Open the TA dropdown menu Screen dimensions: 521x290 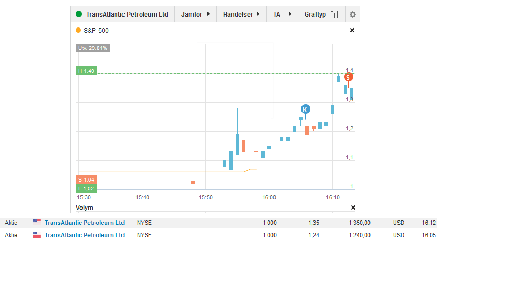point(282,15)
